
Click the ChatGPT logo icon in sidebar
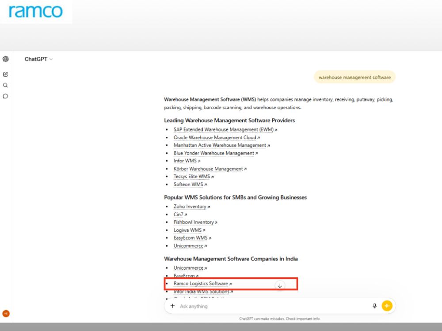coord(6,59)
